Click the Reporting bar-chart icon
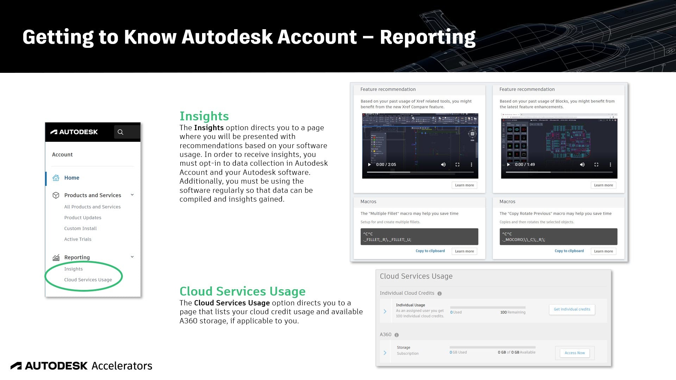The height and width of the screenshot is (380, 676). [x=57, y=257]
